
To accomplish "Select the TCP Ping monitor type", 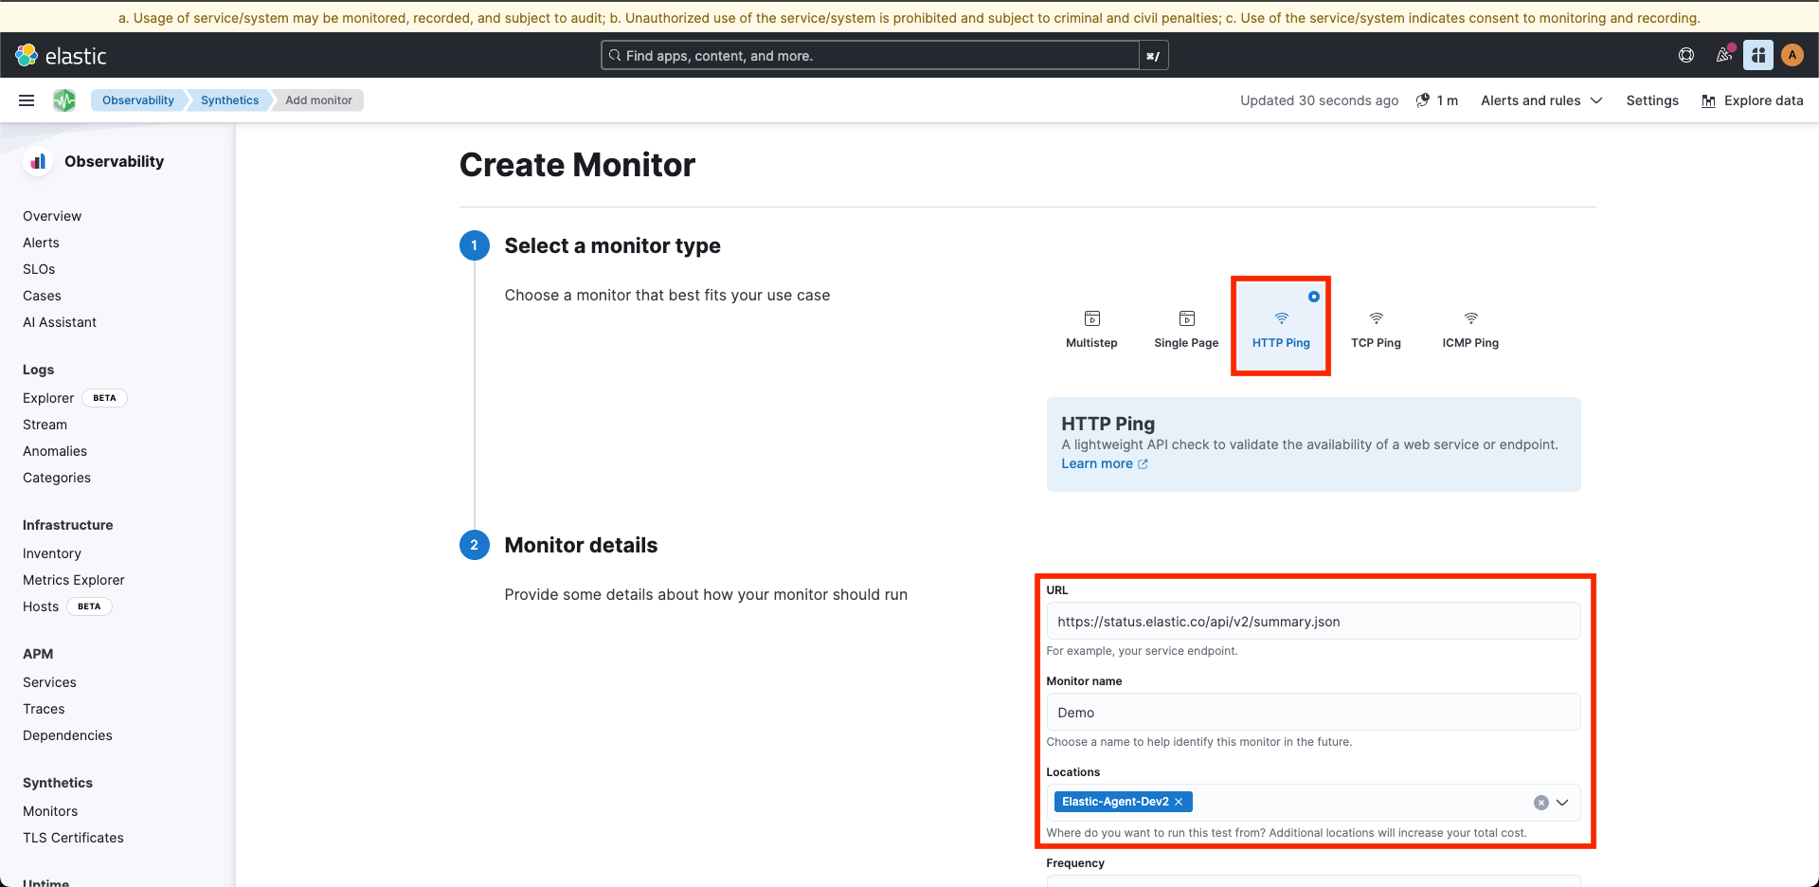I will coord(1376,328).
